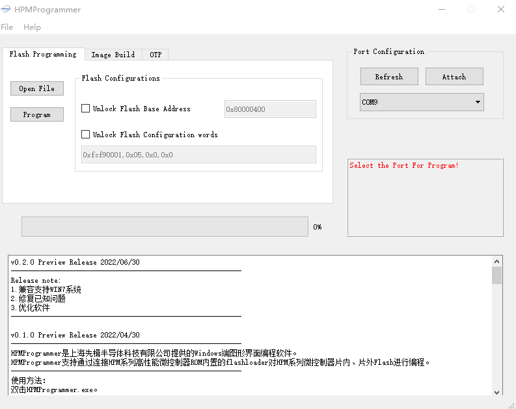Click the flash base address field 0x80000400
The image size is (516, 409).
[x=270, y=109]
